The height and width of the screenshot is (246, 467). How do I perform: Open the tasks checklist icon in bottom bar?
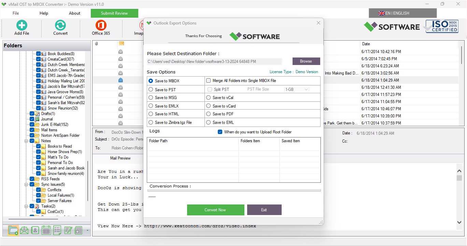[x=57, y=230]
